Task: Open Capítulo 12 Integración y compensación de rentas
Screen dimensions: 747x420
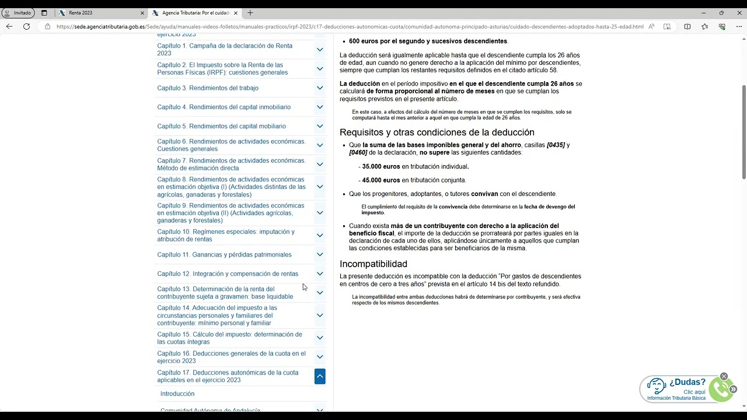Action: coord(228,274)
